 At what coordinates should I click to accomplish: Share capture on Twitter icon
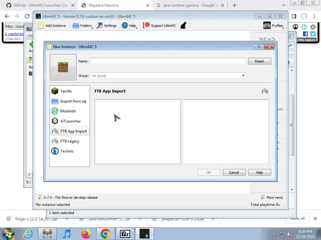313,34
